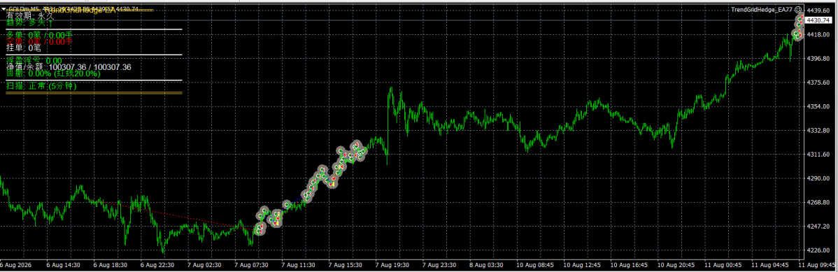Click the 6 Aug 2026 time label

15,265
